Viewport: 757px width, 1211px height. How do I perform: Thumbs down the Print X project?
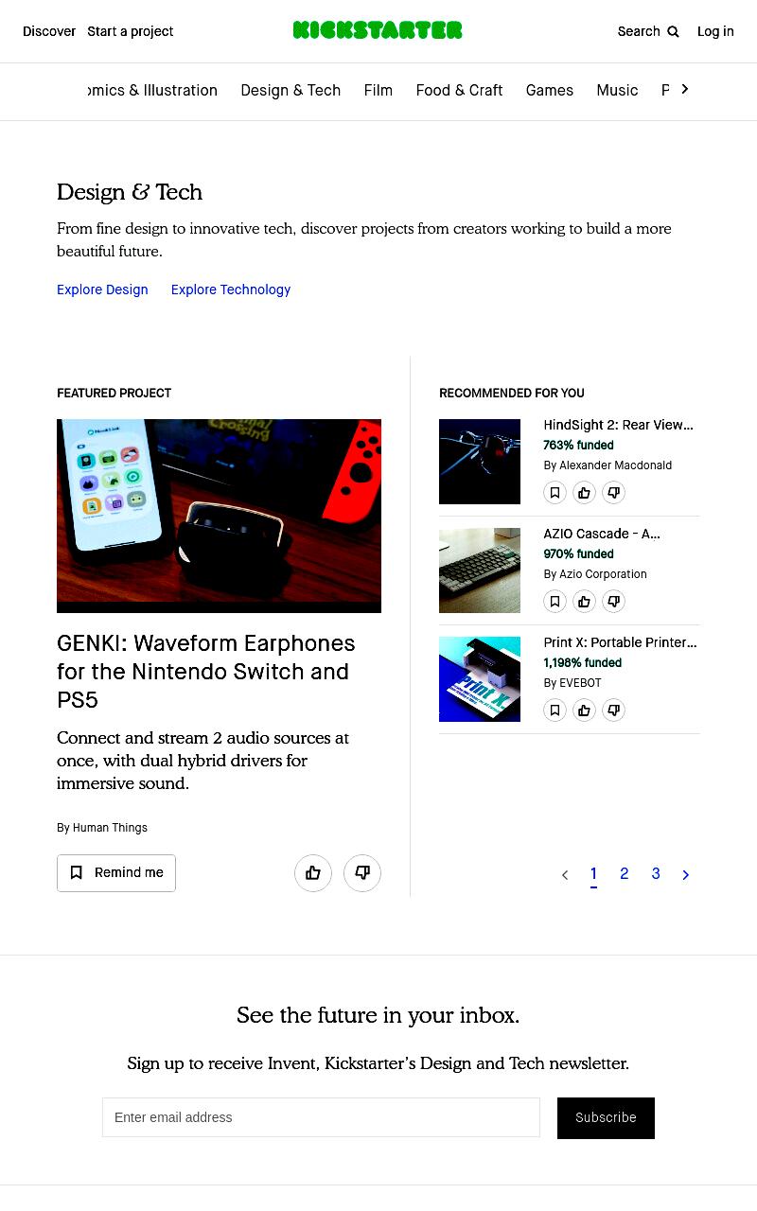[x=614, y=711]
